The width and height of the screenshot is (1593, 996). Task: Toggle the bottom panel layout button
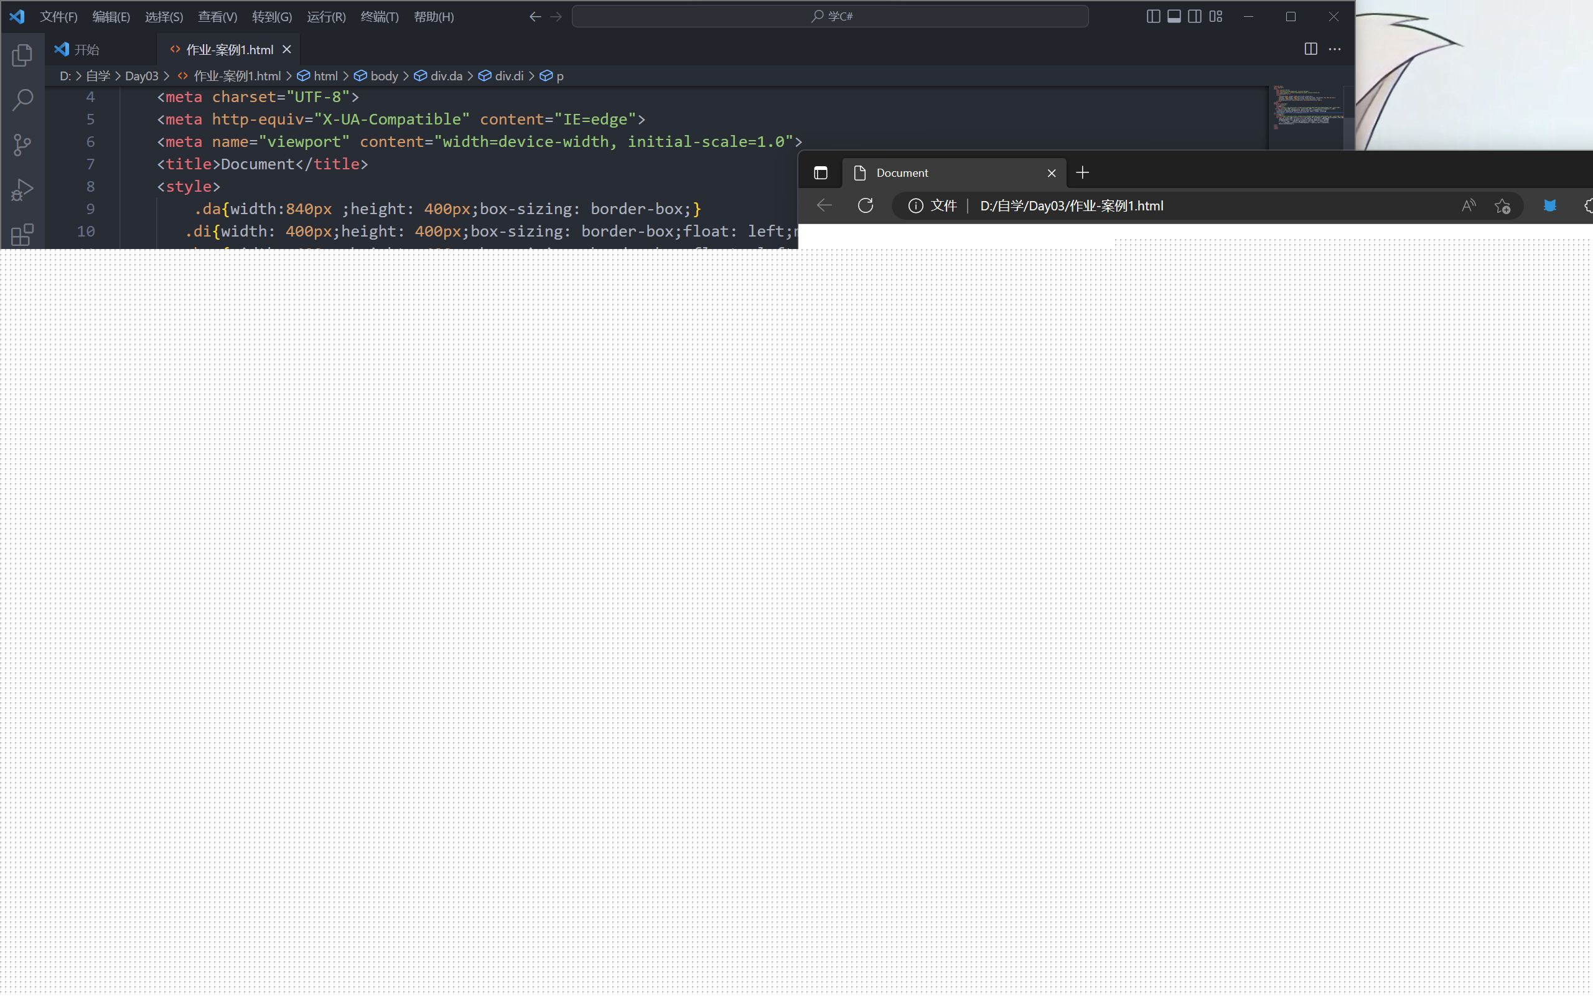tap(1174, 16)
